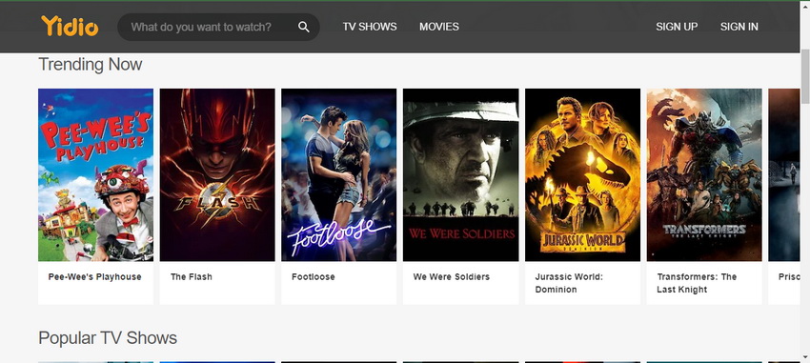Image resolution: width=810 pixels, height=363 pixels.
Task: Click 'Jurassic World: Dominion' title text
Action: [569, 283]
